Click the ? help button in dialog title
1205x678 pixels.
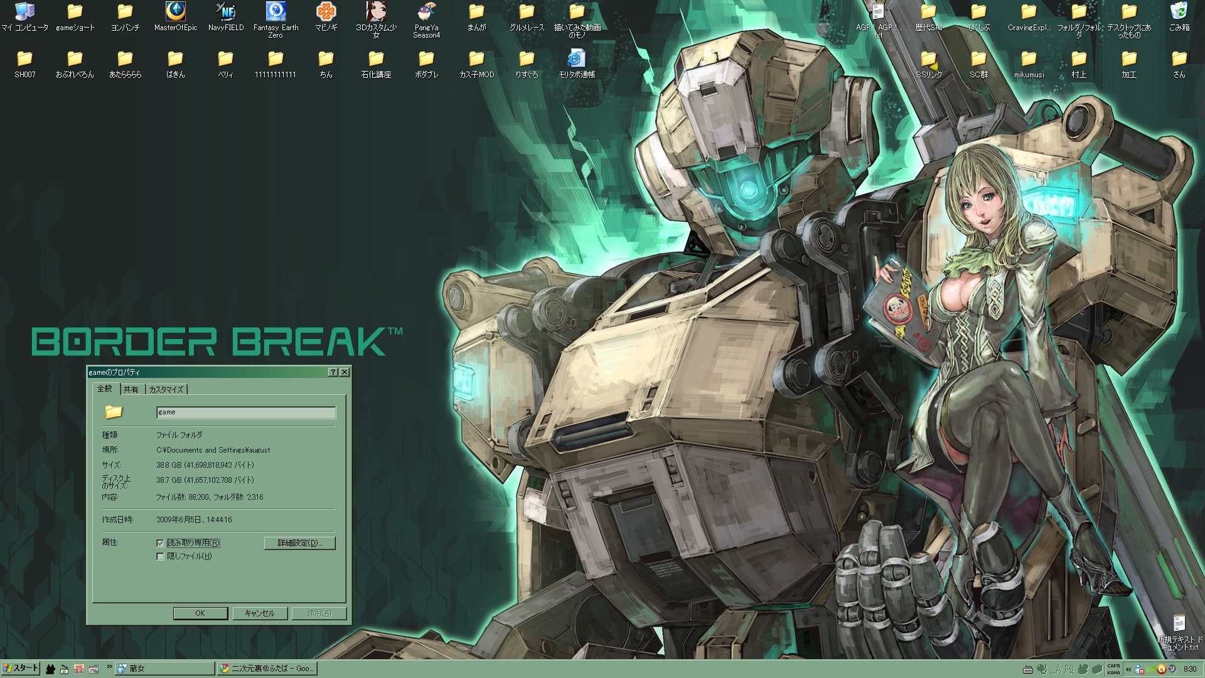[333, 372]
